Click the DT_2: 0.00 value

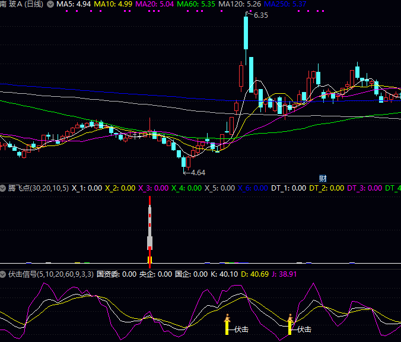click(327, 188)
